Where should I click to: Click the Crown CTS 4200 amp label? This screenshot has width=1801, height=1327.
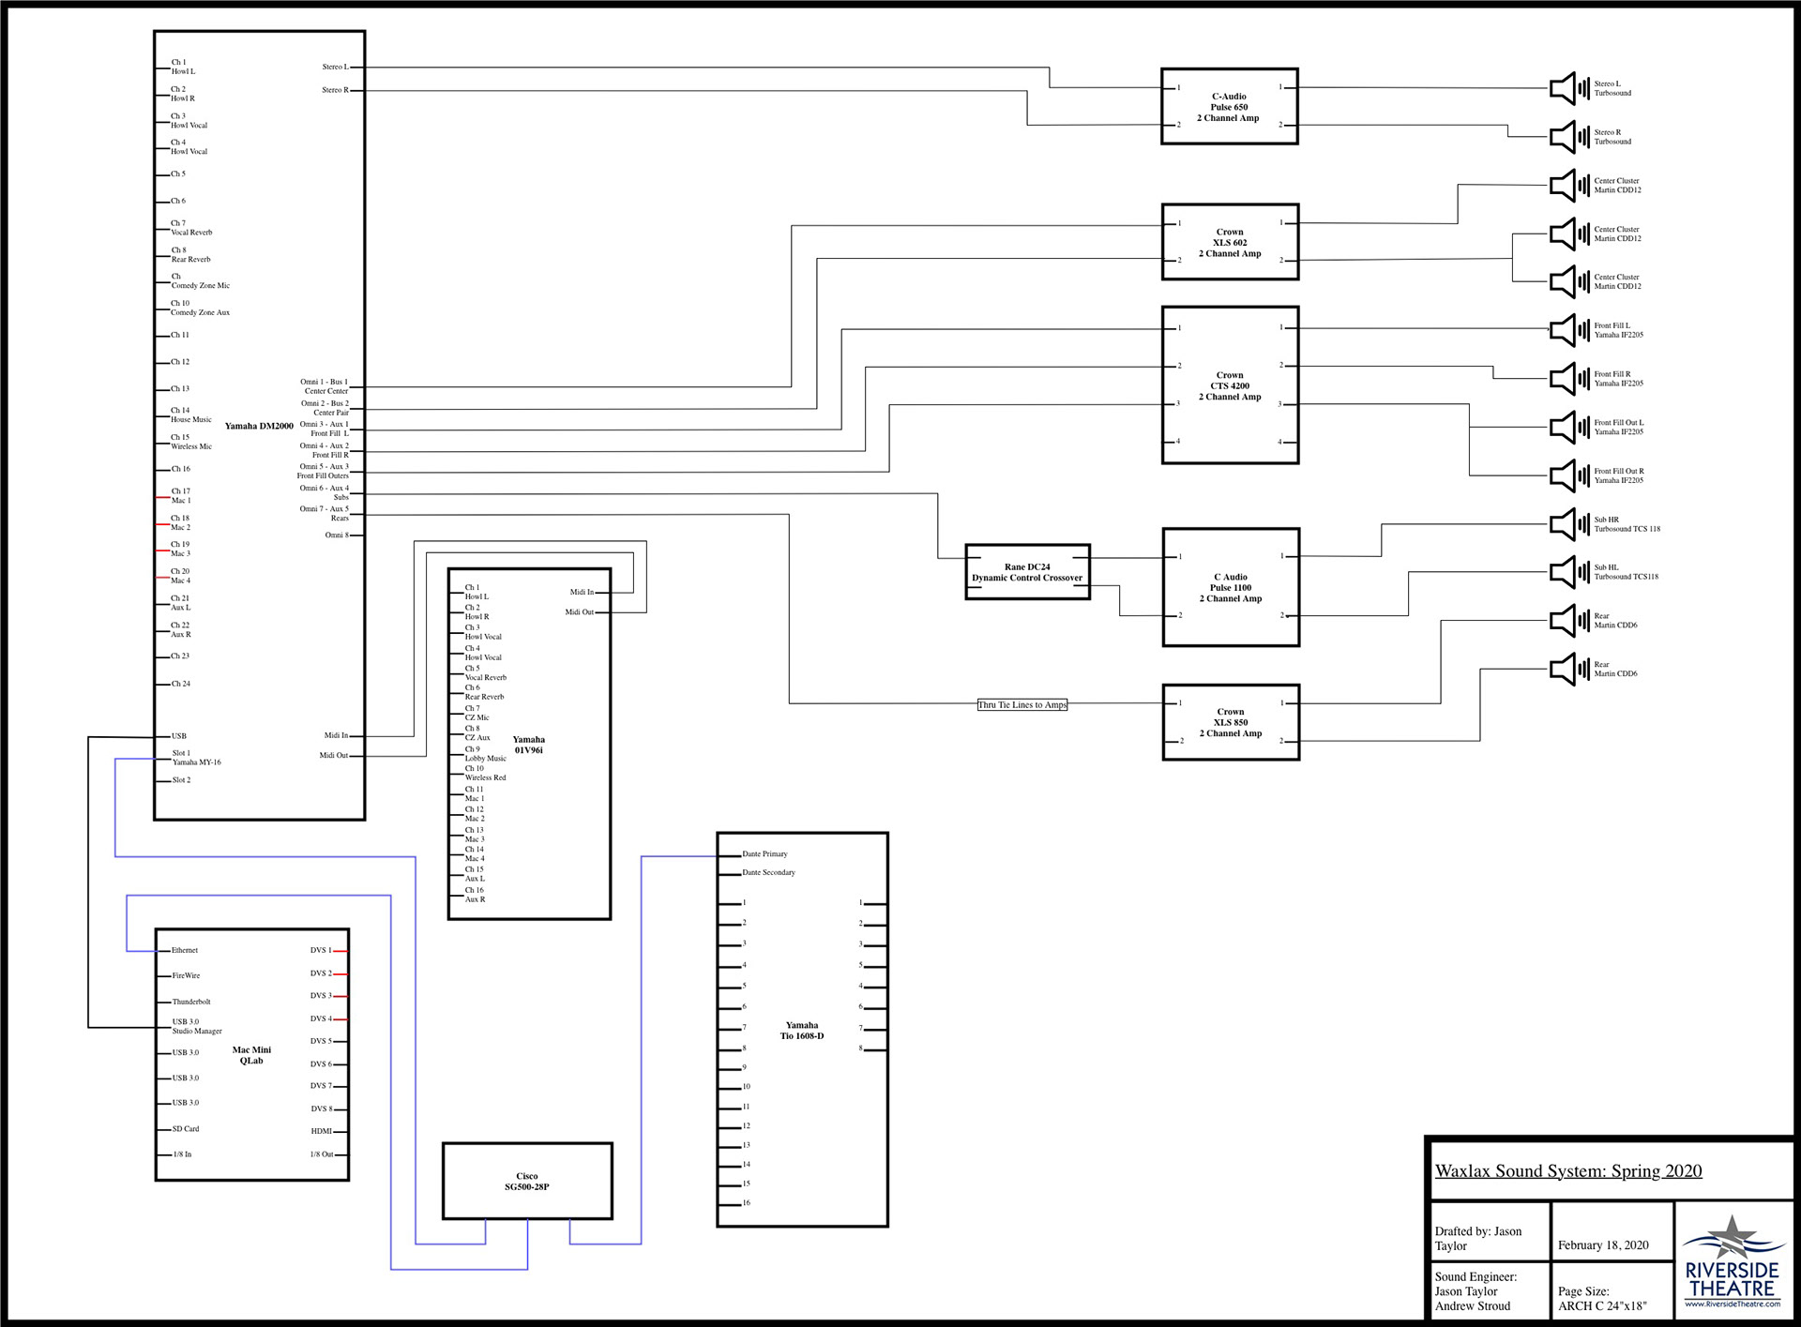click(x=1230, y=385)
